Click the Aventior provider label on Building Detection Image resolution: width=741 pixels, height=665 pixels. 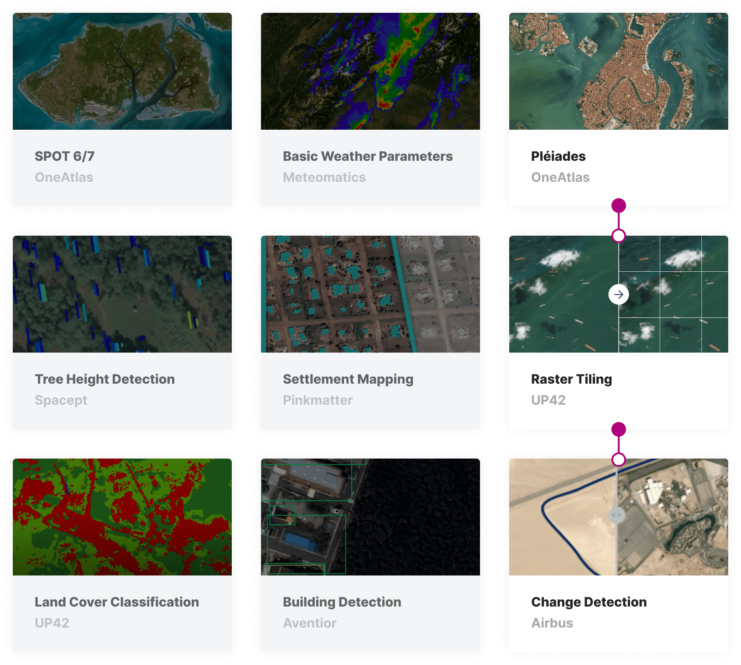click(x=310, y=623)
